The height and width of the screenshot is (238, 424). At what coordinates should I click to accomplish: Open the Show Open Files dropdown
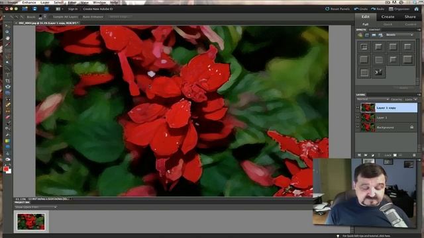36,207
